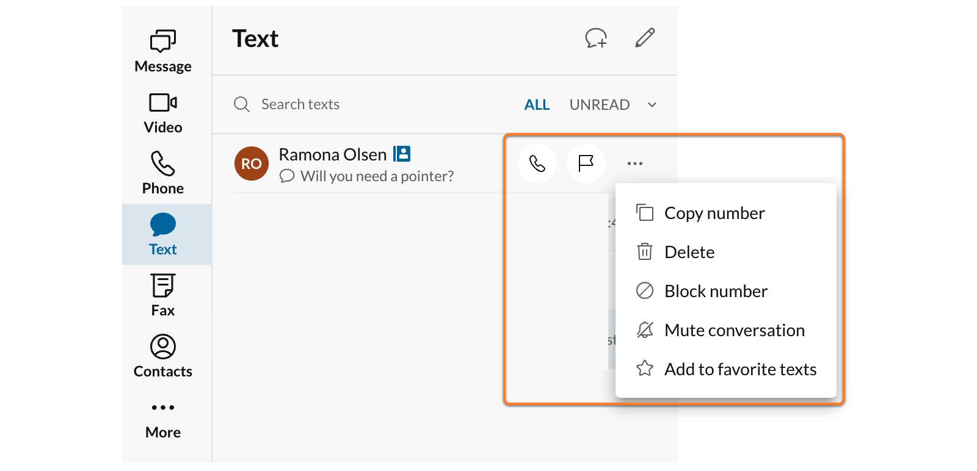The width and height of the screenshot is (977, 471).
Task: Go to the Video section
Action: (x=163, y=113)
